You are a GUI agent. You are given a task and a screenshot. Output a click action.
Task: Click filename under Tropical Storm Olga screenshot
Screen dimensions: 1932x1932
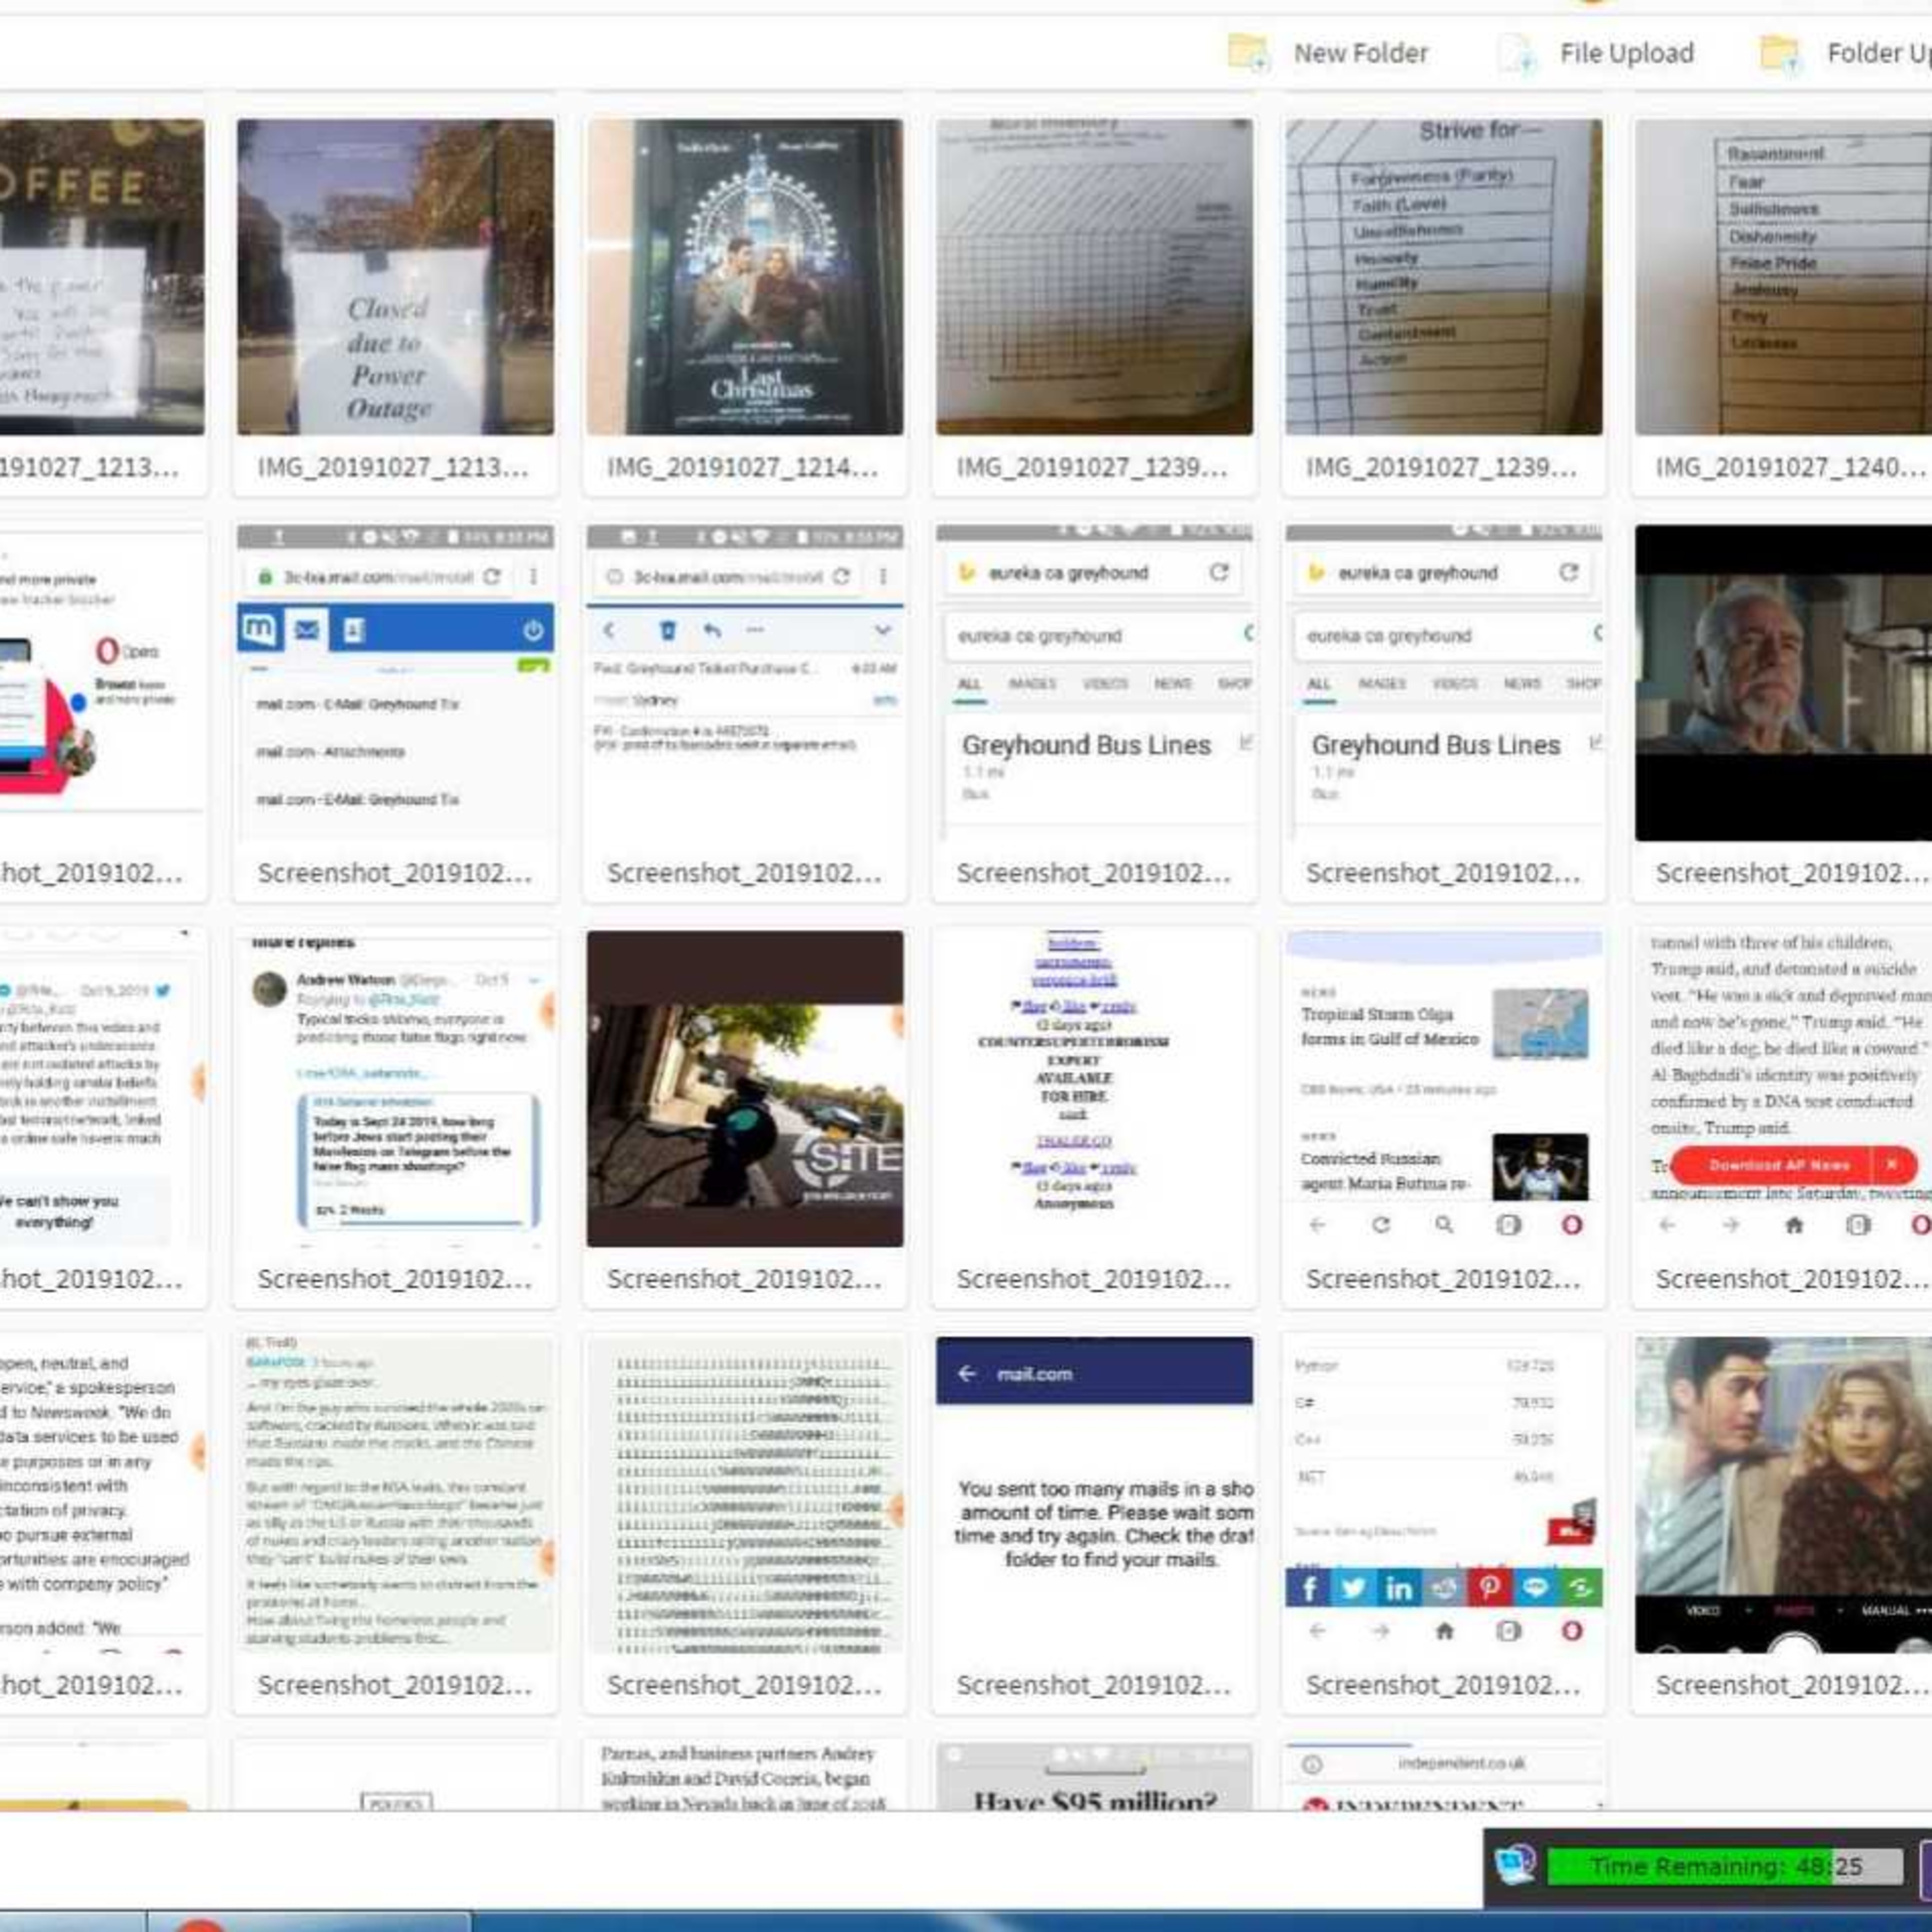[x=1443, y=1280]
